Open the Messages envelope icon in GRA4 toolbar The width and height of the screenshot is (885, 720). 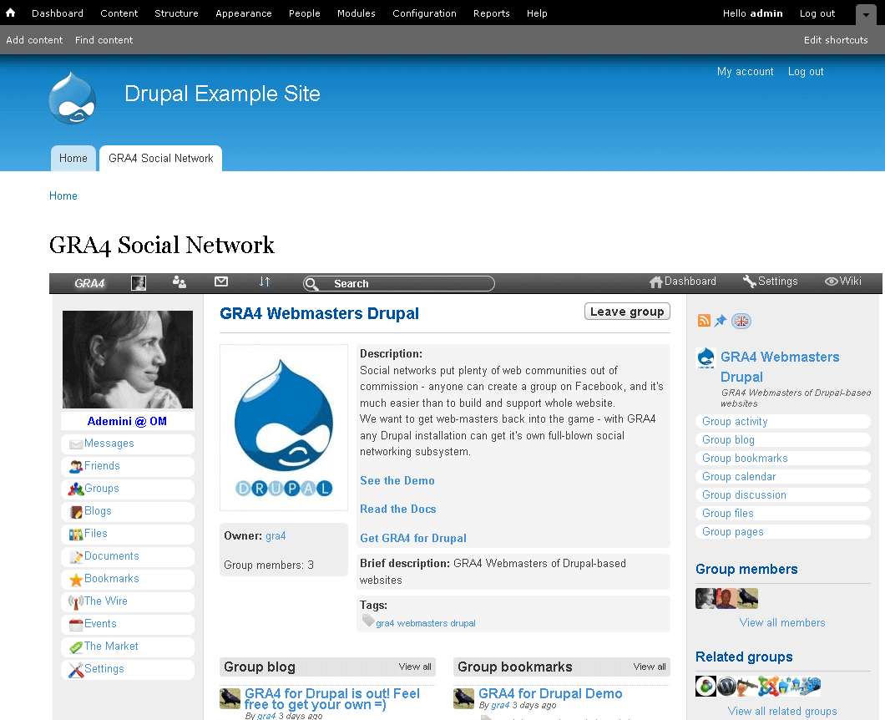[x=221, y=282]
